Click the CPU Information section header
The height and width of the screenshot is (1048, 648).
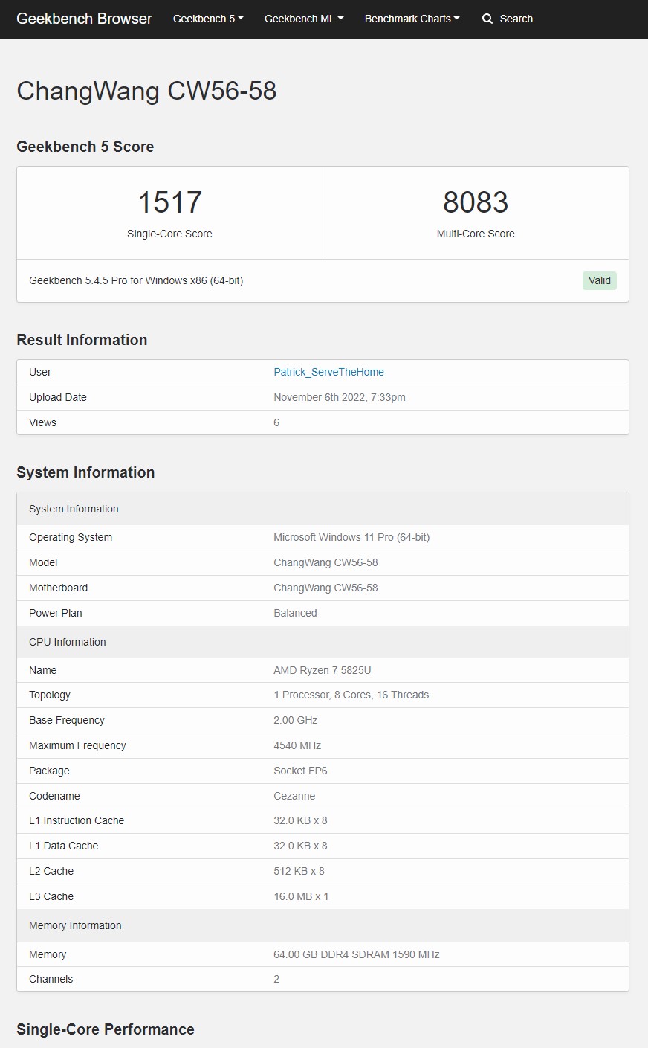pos(68,642)
